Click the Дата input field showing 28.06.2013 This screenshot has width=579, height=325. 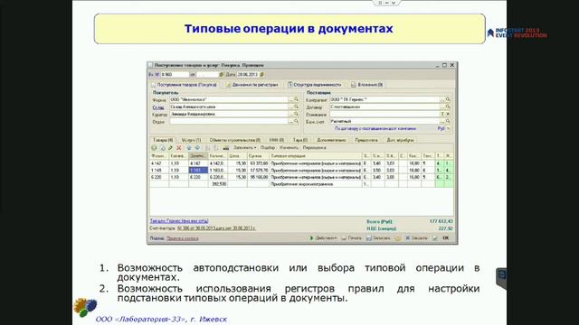(x=247, y=74)
